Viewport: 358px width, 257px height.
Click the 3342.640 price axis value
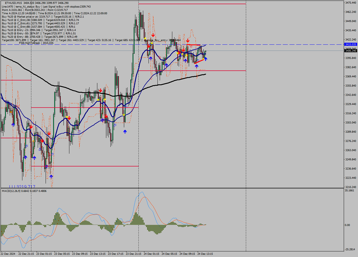tap(350, 95)
